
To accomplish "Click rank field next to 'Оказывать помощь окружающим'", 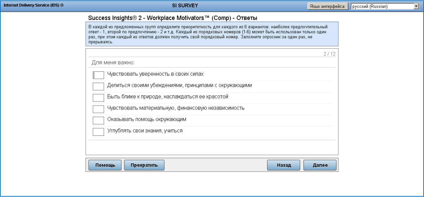I will 98,120.
